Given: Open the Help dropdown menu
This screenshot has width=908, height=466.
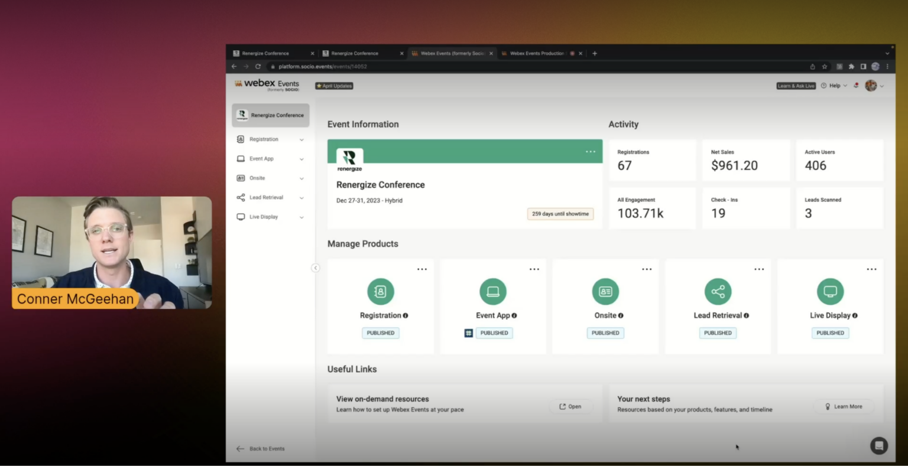Looking at the screenshot, I should pyautogui.click(x=834, y=85).
